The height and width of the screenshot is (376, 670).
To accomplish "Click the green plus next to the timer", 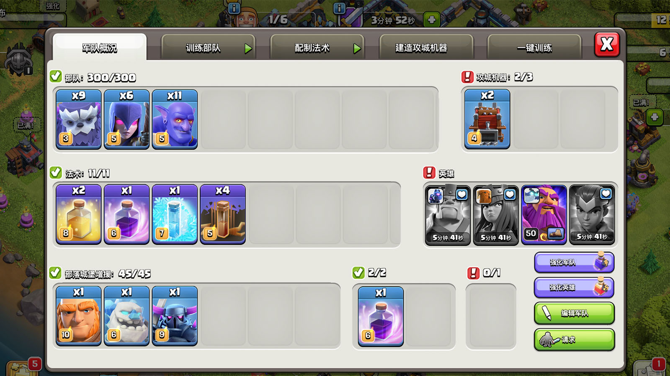I will pyautogui.click(x=432, y=20).
